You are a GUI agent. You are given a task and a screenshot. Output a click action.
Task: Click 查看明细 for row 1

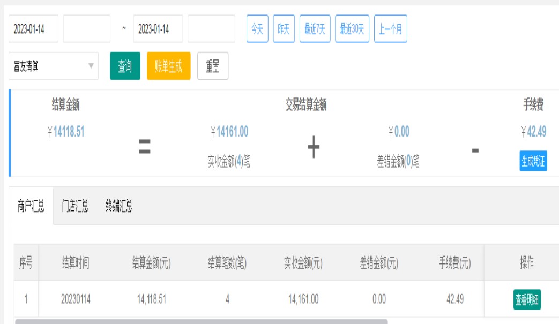(527, 299)
